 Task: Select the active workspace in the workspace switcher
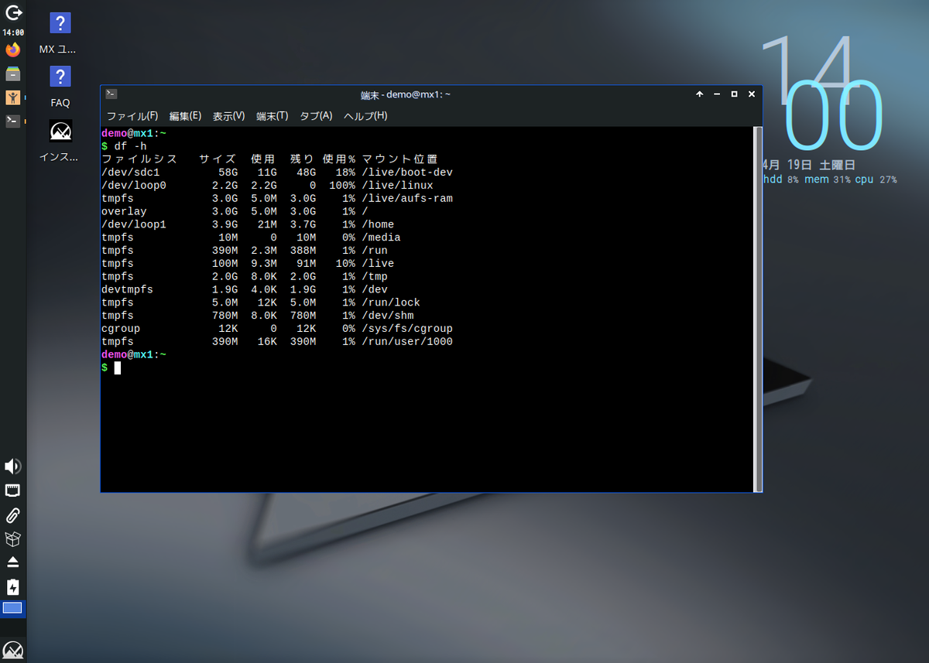click(x=13, y=610)
